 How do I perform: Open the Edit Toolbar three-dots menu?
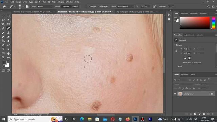(8, 57)
